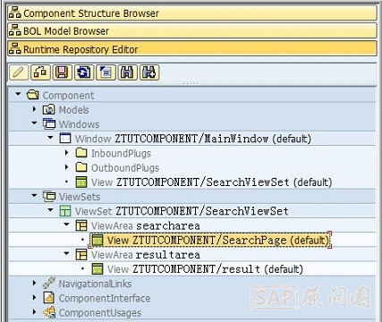The height and width of the screenshot is (322, 382).
Task: Select the Models tree label
Action: (x=73, y=110)
